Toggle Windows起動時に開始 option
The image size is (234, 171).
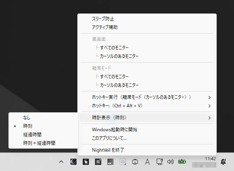pos(147,130)
